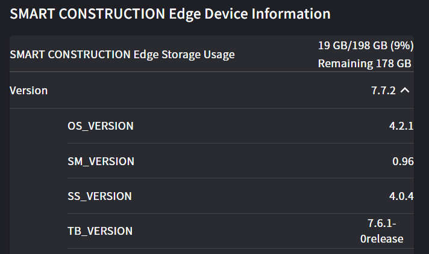Click the 0release text under TB version
429x254 pixels.
382,238
